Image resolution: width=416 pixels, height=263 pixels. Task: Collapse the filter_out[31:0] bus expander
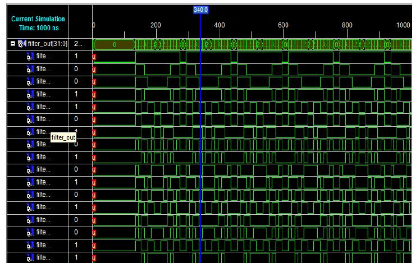click(x=13, y=44)
